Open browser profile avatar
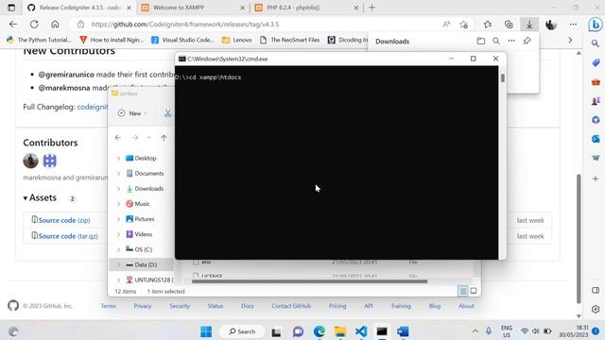 (x=551, y=25)
